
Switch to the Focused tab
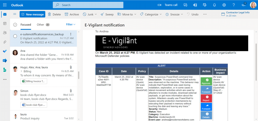point(26,25)
